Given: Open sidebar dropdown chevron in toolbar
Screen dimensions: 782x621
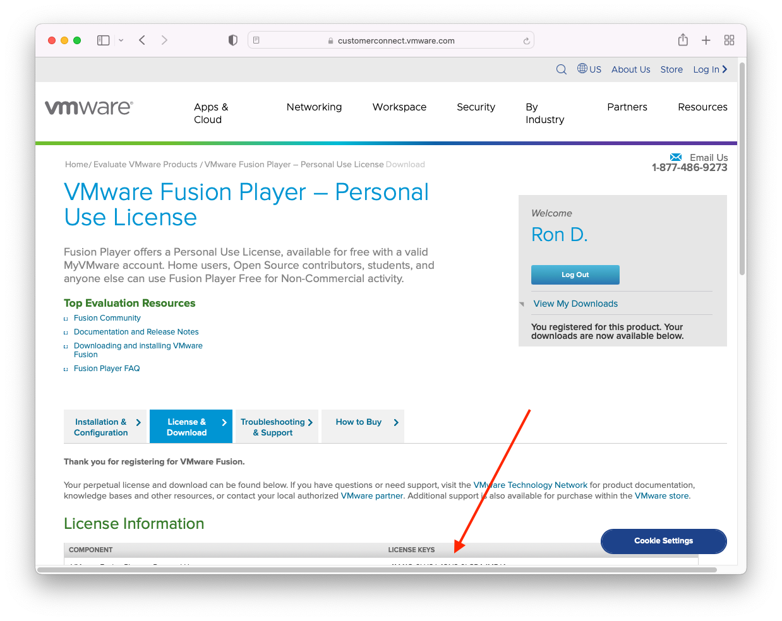Looking at the screenshot, I should pos(121,40).
